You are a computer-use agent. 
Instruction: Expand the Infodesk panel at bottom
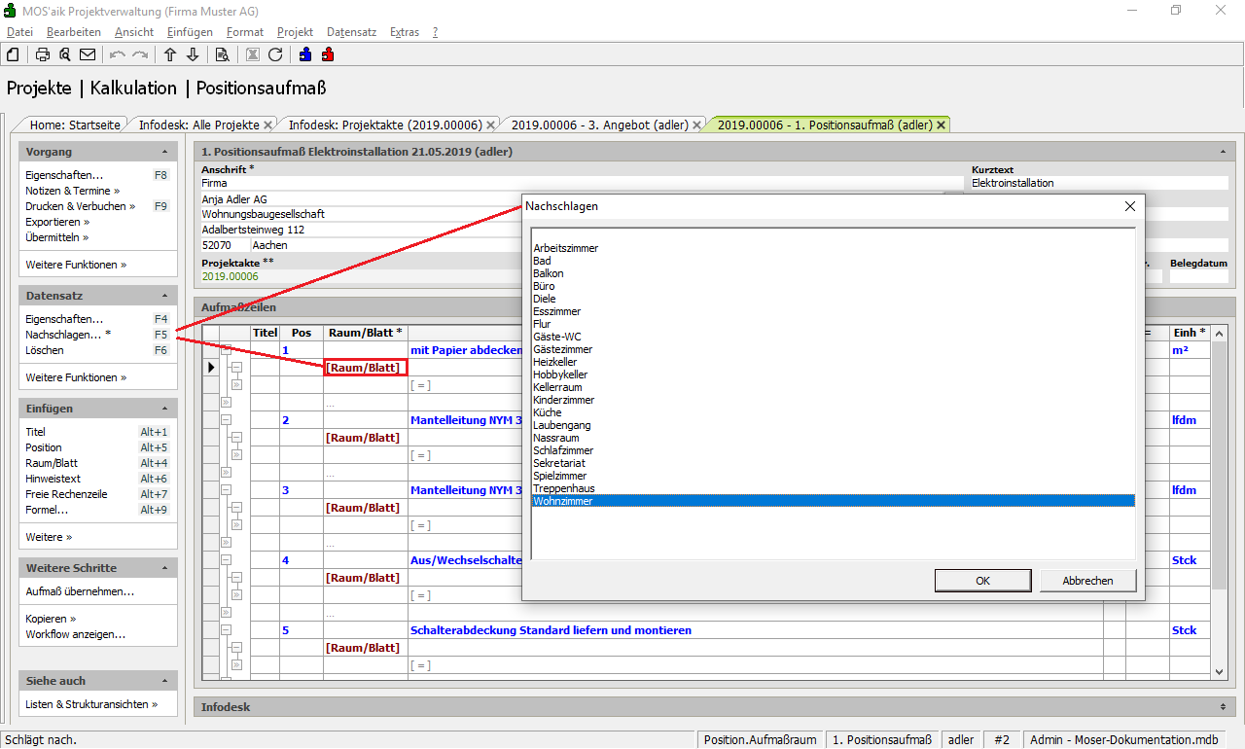click(x=1223, y=706)
